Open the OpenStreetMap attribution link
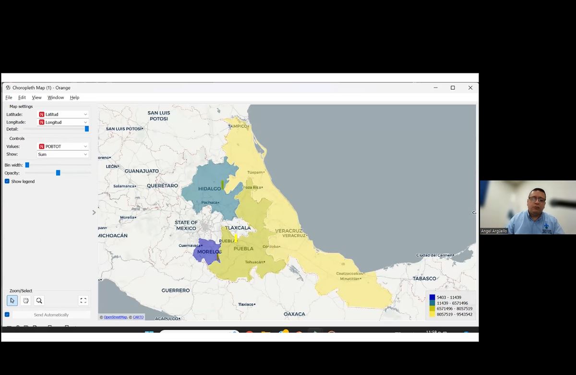The height and width of the screenshot is (375, 576). click(115, 317)
